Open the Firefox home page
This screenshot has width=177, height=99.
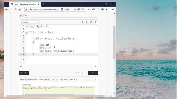pos(20,9)
